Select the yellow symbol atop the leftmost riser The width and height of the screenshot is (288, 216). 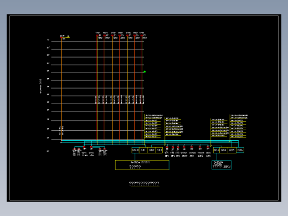coord(68,38)
